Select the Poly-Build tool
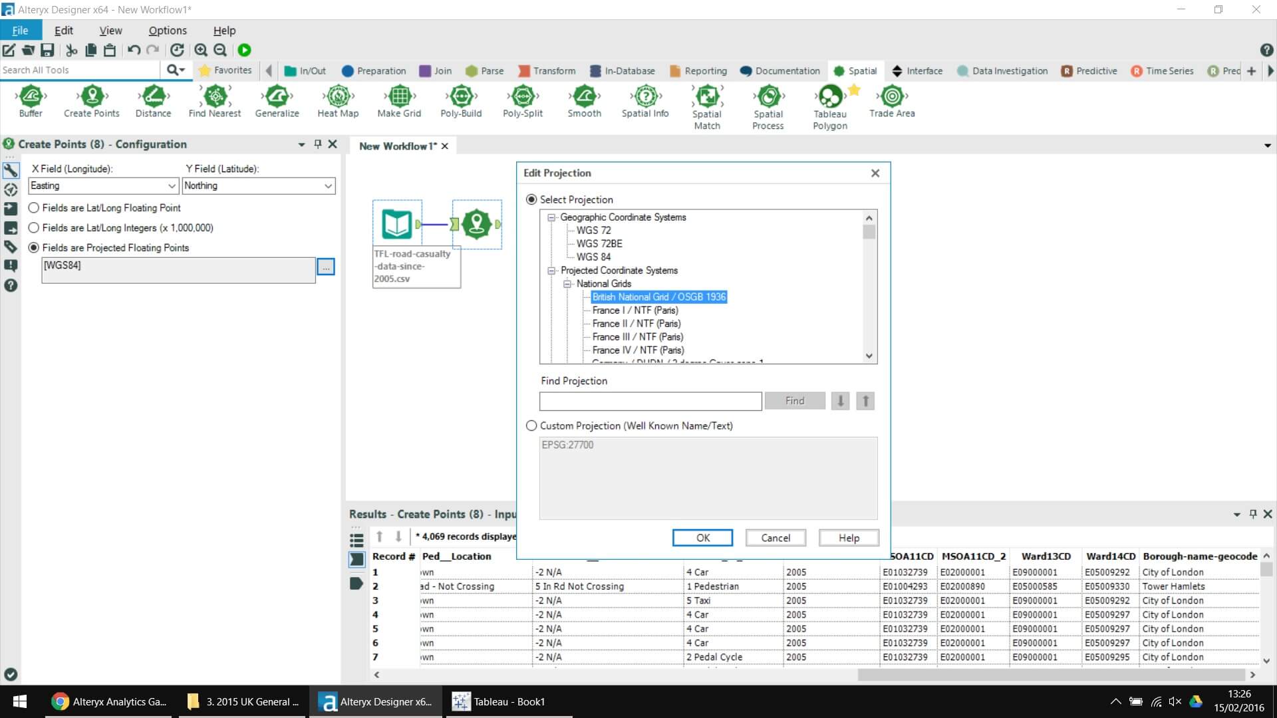 pyautogui.click(x=461, y=97)
